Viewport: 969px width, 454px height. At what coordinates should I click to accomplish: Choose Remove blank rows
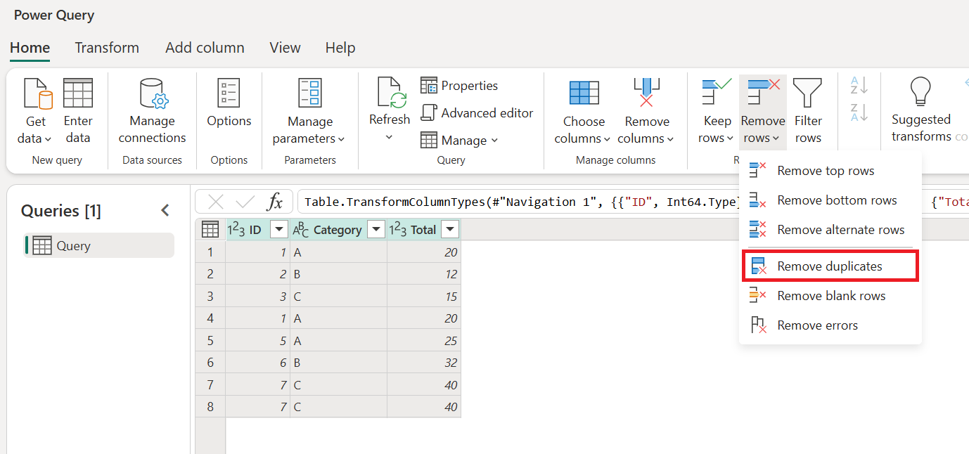pos(830,296)
